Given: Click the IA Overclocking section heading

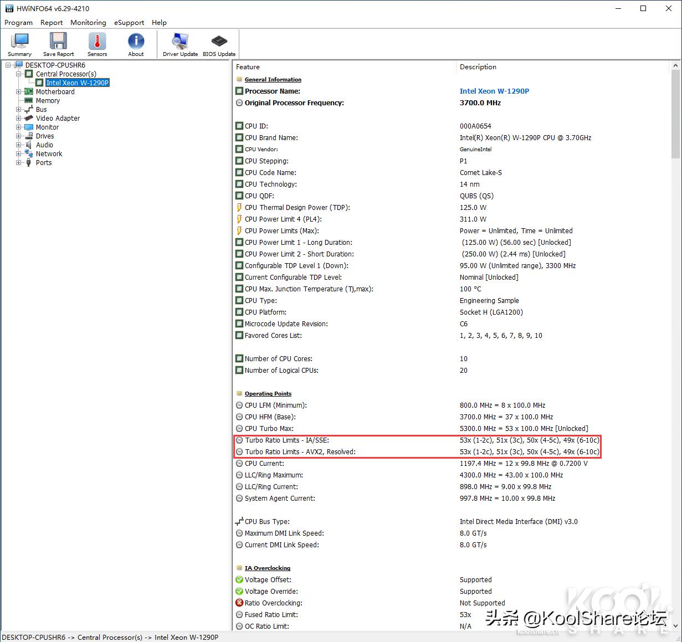Looking at the screenshot, I should (x=268, y=568).
